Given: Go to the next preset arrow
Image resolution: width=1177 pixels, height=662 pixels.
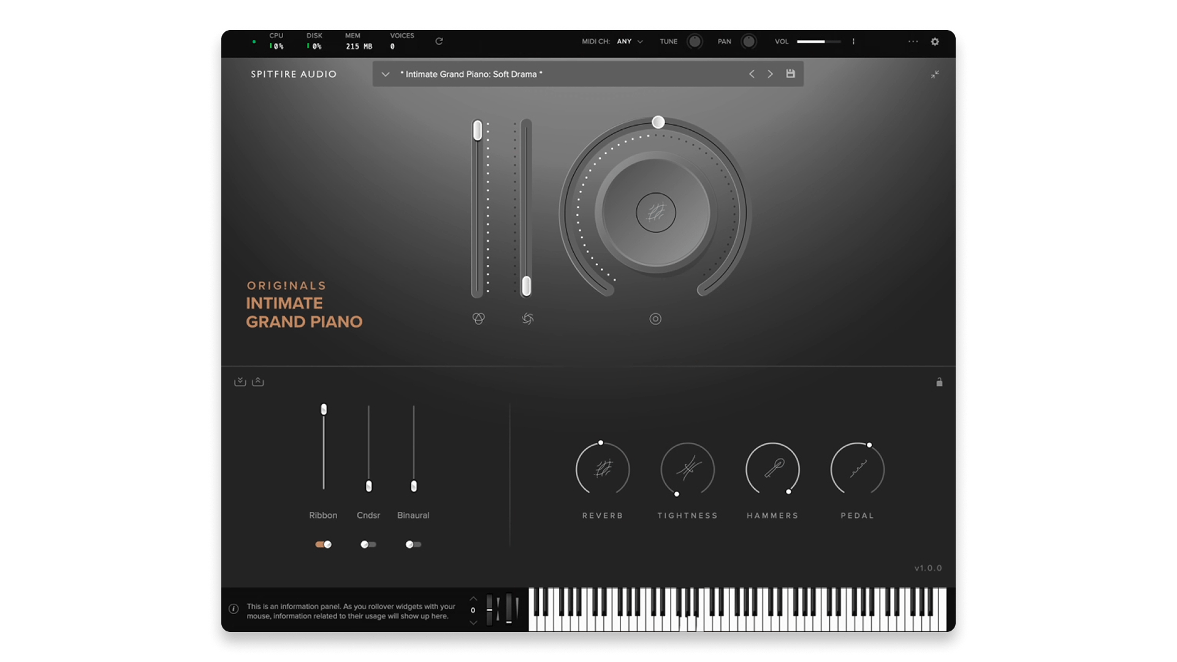Looking at the screenshot, I should 771,74.
